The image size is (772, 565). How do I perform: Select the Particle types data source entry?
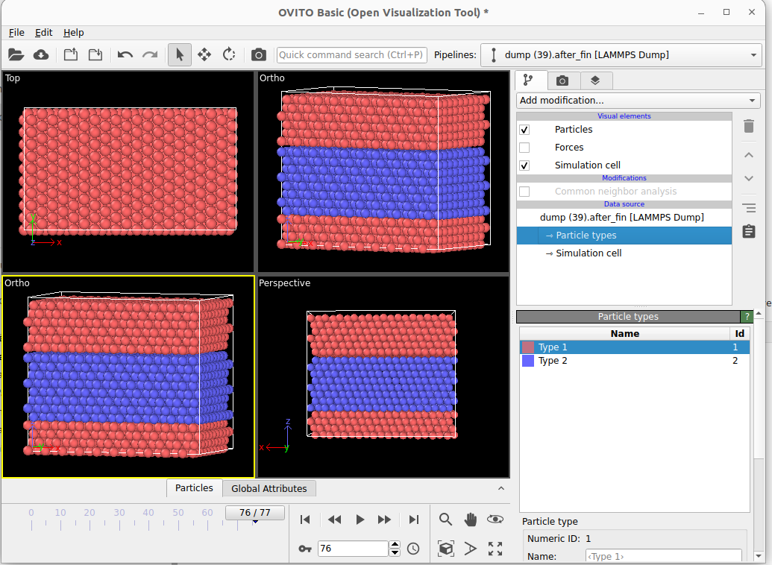(624, 236)
